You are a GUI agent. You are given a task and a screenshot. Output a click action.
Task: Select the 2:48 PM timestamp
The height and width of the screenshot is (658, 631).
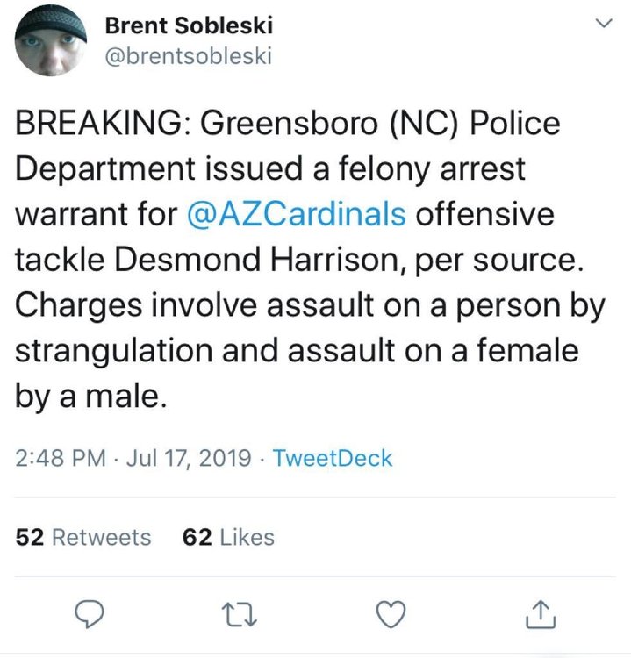click(61, 457)
